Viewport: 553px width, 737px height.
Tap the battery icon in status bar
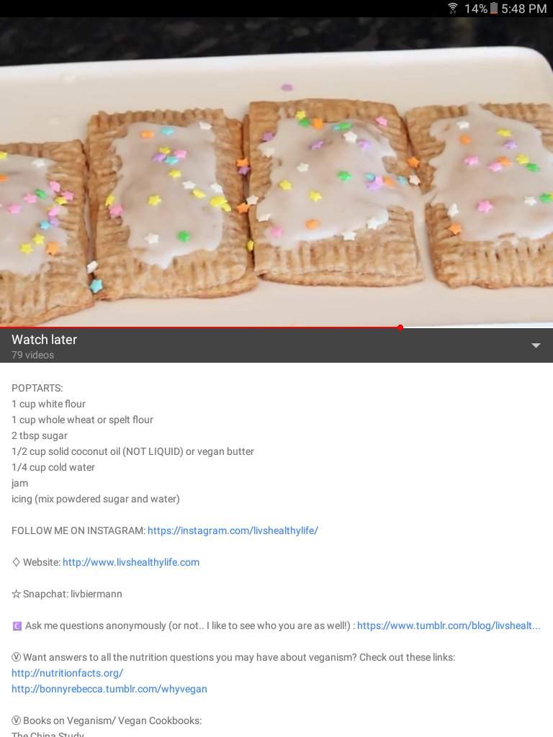pos(493,9)
